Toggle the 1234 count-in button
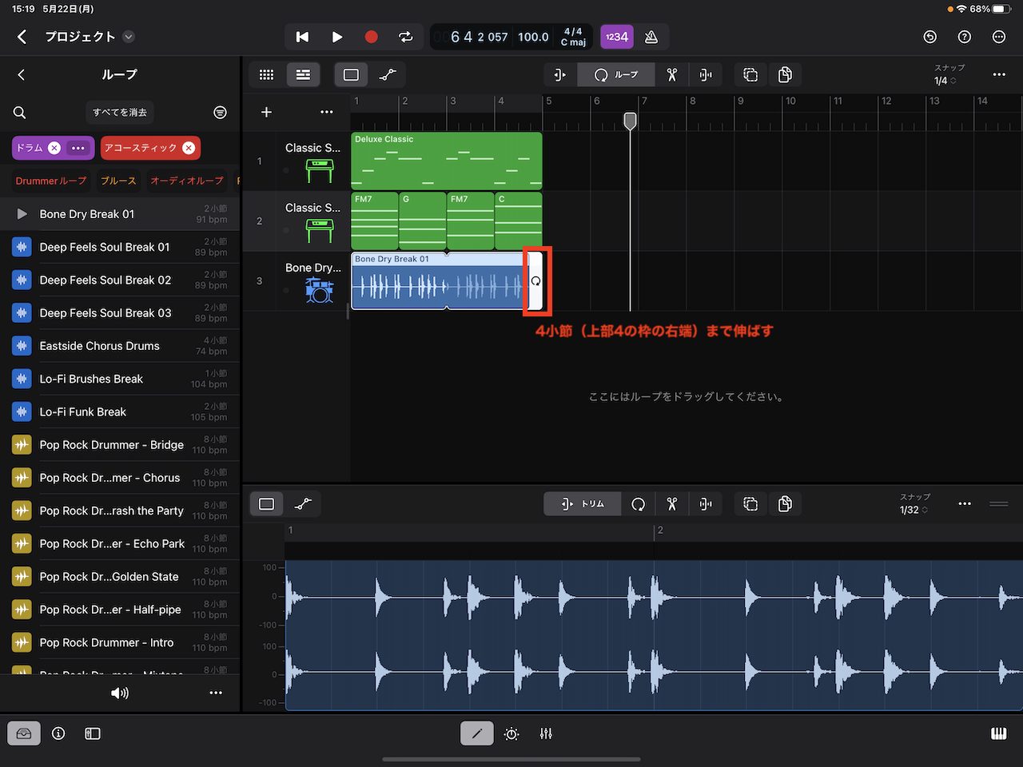 (616, 37)
